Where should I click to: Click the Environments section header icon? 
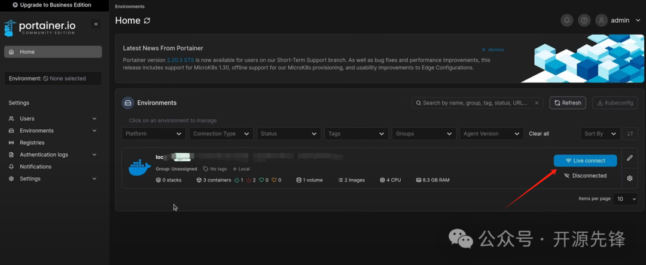[128, 103]
